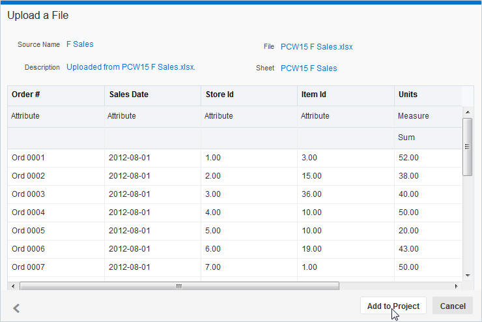
Task: Edit the Source Name F Sales
Action: coord(80,44)
